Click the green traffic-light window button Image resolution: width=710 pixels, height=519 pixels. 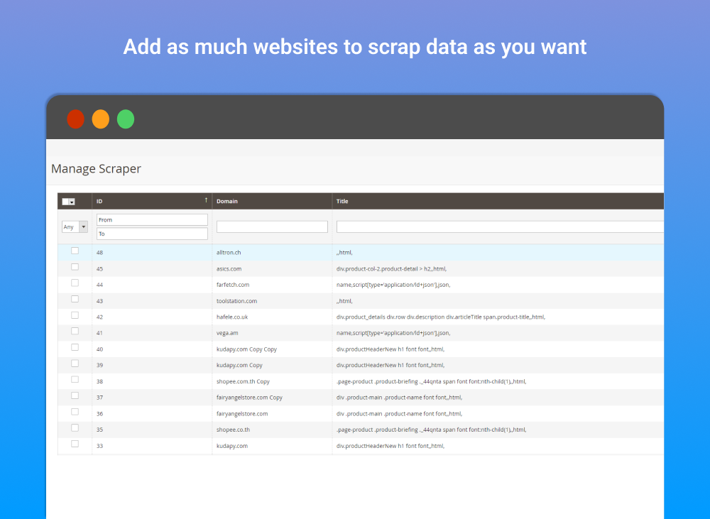(126, 119)
